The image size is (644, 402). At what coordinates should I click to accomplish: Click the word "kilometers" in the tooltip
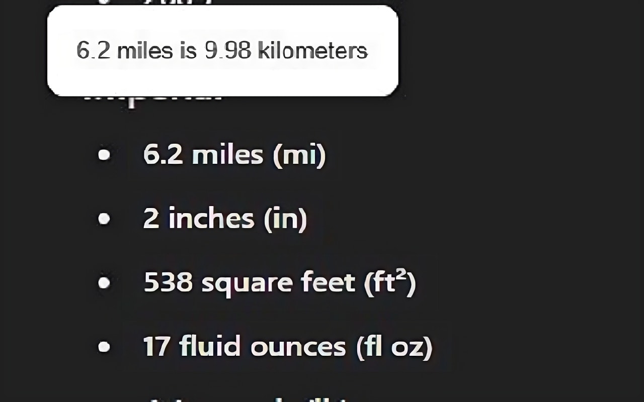312,51
